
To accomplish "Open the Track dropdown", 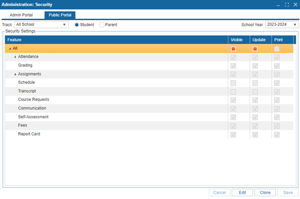I will click(x=65, y=25).
